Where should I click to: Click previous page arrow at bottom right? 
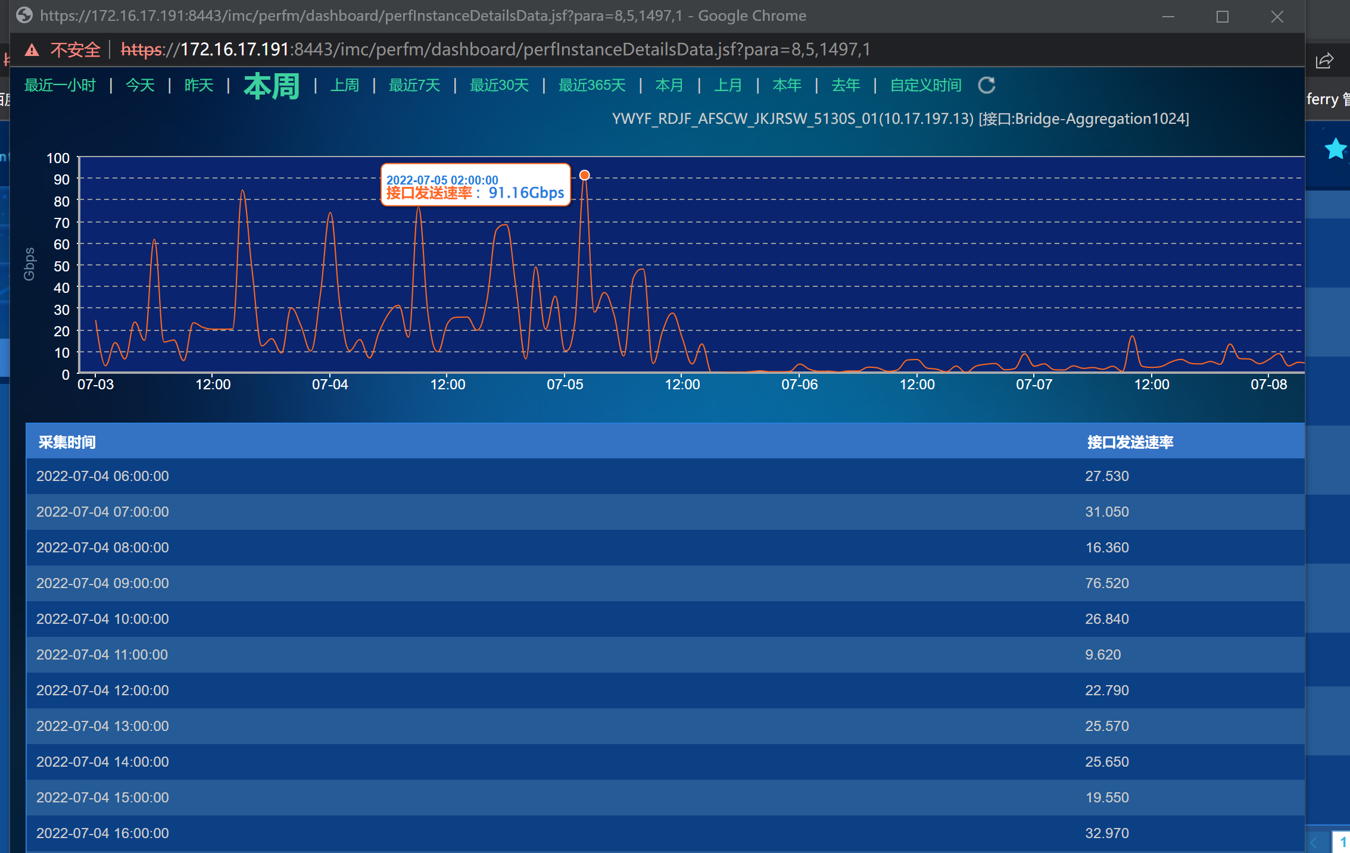click(1313, 842)
